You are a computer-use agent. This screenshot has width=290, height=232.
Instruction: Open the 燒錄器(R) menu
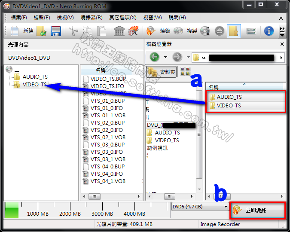point(92,18)
